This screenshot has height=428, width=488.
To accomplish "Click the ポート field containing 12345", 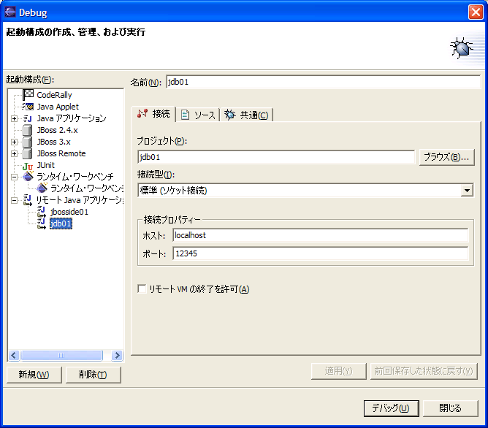I will click(x=320, y=253).
